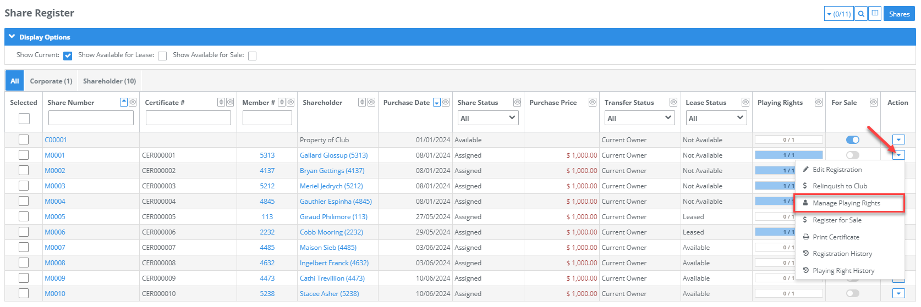Screen dimensions: 921x307
Task: Open member number 4137 link
Action: (x=267, y=171)
